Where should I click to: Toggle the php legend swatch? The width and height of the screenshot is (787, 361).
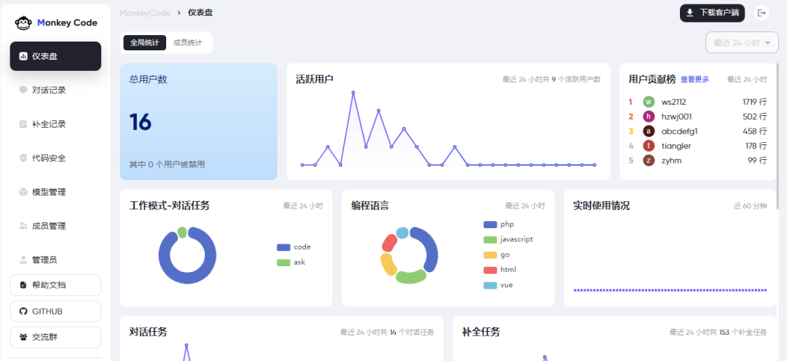490,225
